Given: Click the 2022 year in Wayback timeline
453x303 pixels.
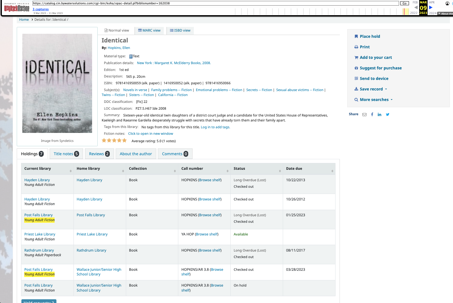Looking at the screenshot, I should (x=414, y=13).
